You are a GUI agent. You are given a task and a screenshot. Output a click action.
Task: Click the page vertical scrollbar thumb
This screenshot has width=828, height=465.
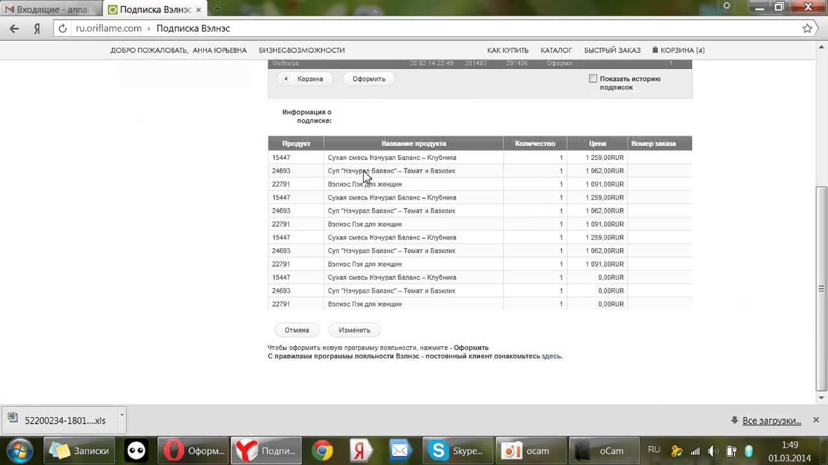[822, 287]
